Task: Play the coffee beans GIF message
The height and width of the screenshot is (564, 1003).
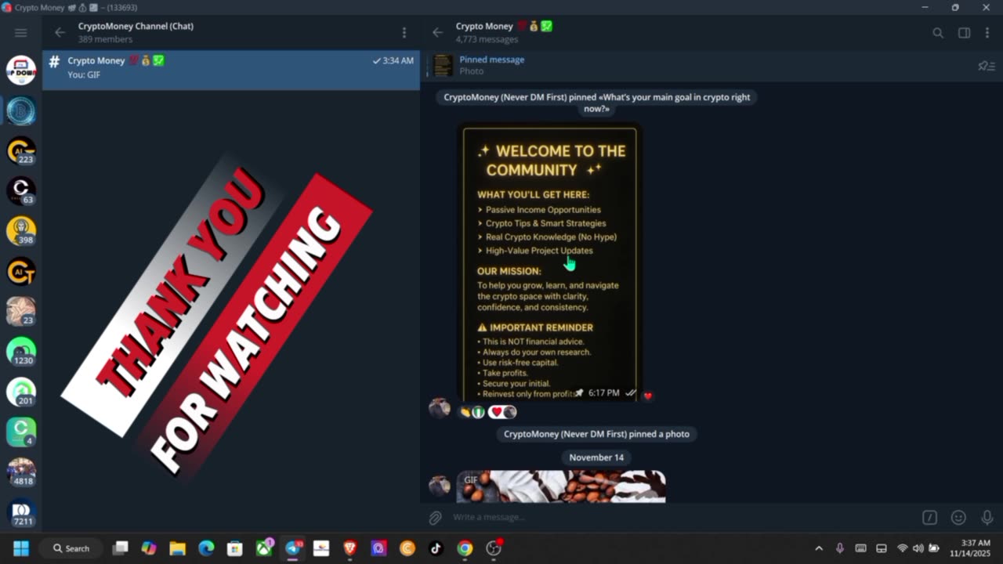Action: point(561,486)
